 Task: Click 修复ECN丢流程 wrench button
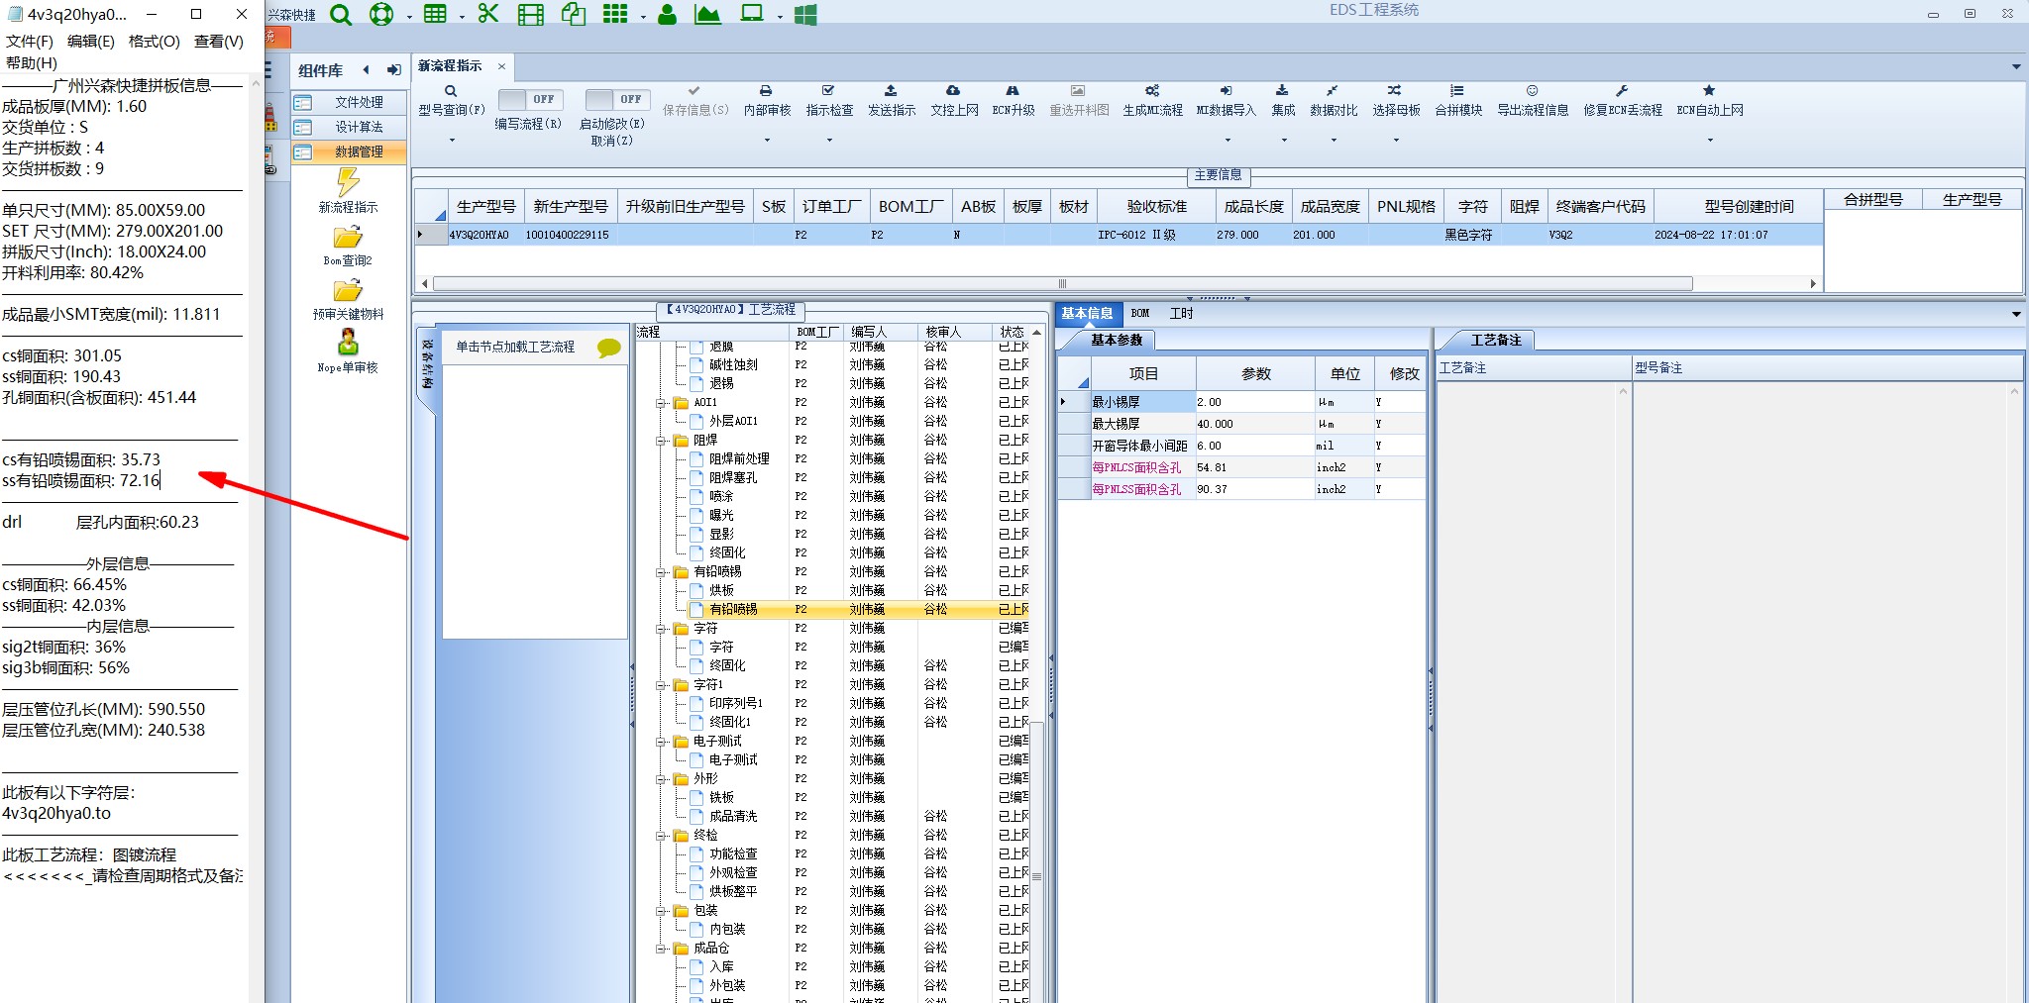1622,100
